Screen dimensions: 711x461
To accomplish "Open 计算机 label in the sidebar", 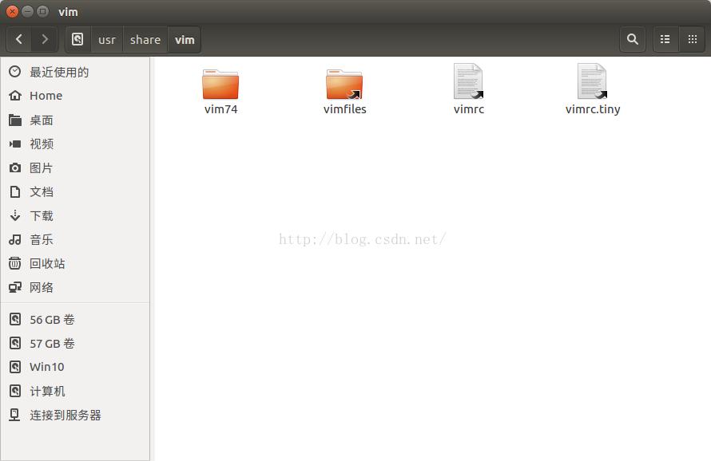I will tap(47, 392).
